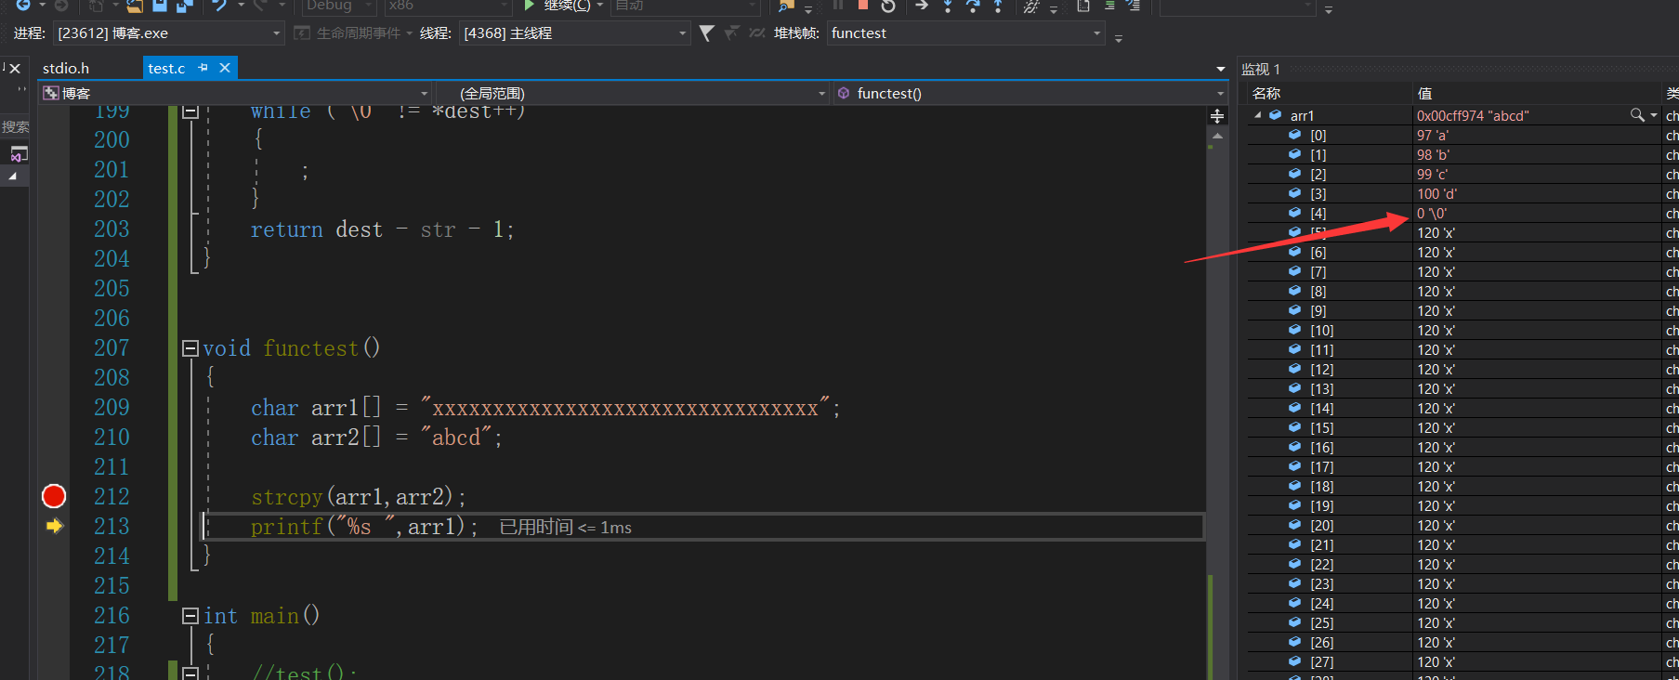Open the functest() member dropdown

click(1030, 93)
